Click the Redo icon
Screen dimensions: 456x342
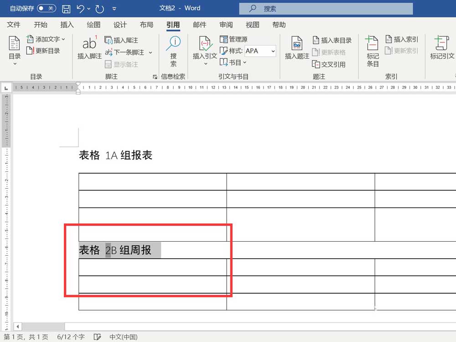click(x=99, y=9)
